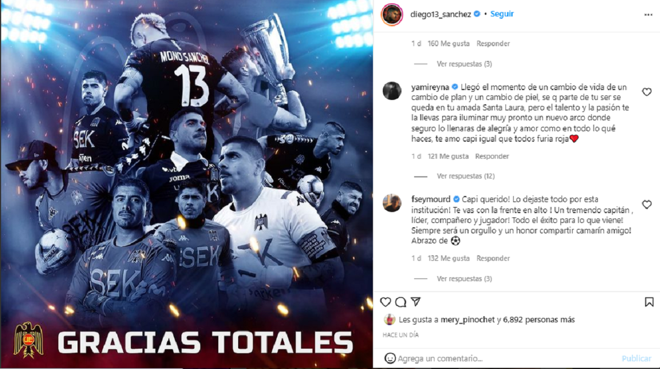Focus the Agrega un comentario field

point(506,359)
